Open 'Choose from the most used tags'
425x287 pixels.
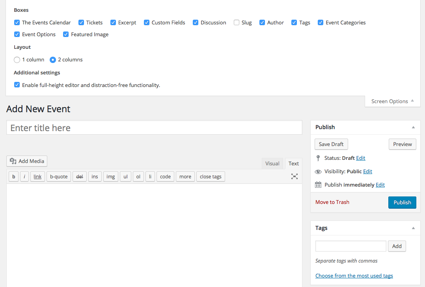click(354, 276)
